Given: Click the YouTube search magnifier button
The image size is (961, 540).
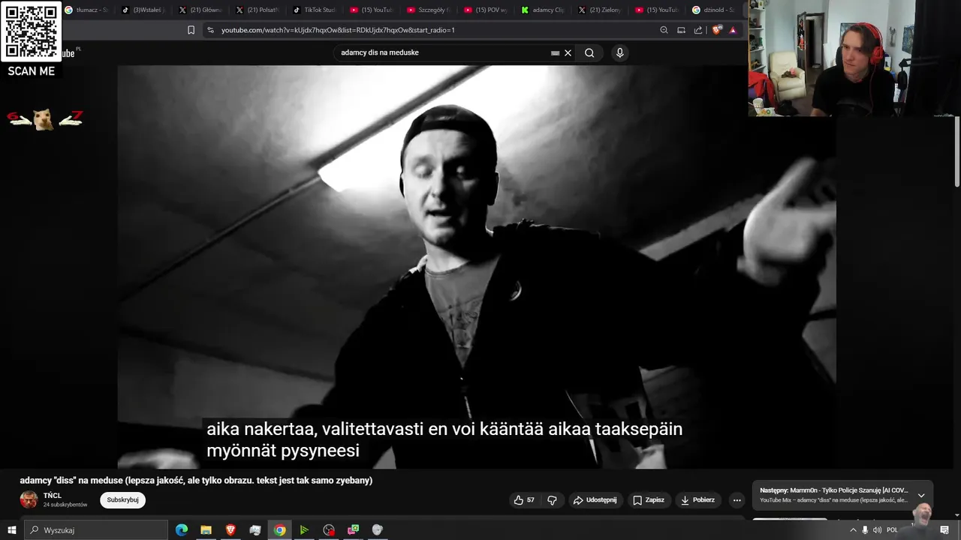Looking at the screenshot, I should [x=589, y=53].
